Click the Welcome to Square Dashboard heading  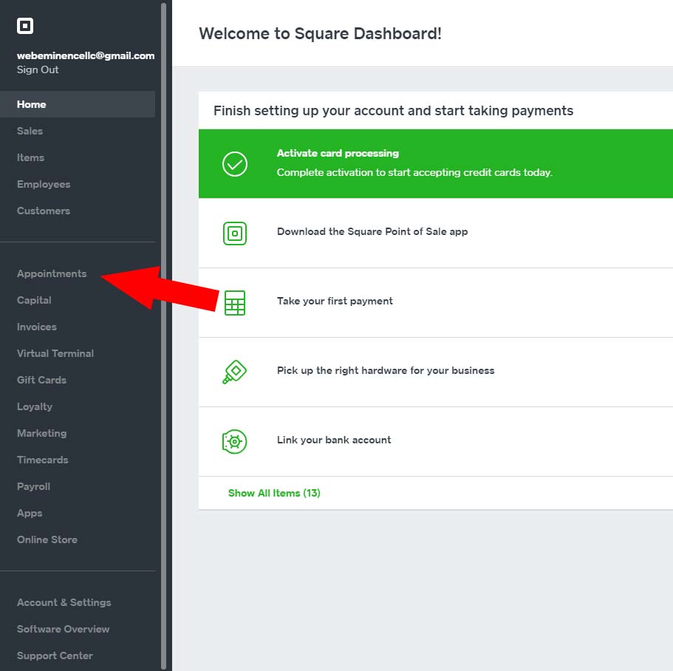pyautogui.click(x=320, y=33)
